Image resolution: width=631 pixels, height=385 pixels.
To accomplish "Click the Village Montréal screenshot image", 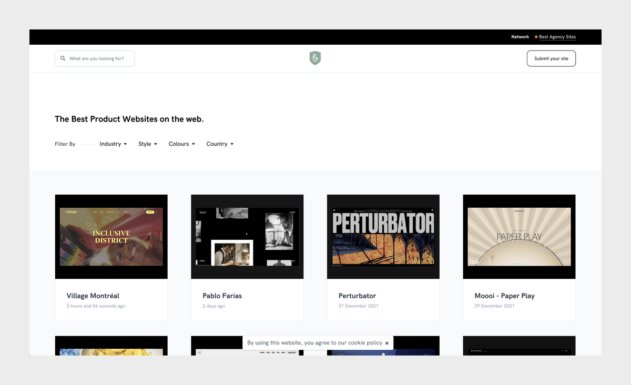I will click(111, 236).
